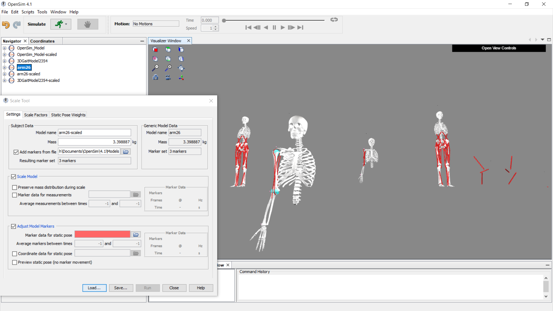Play the motion forward
553x311 pixels.
click(x=283, y=27)
